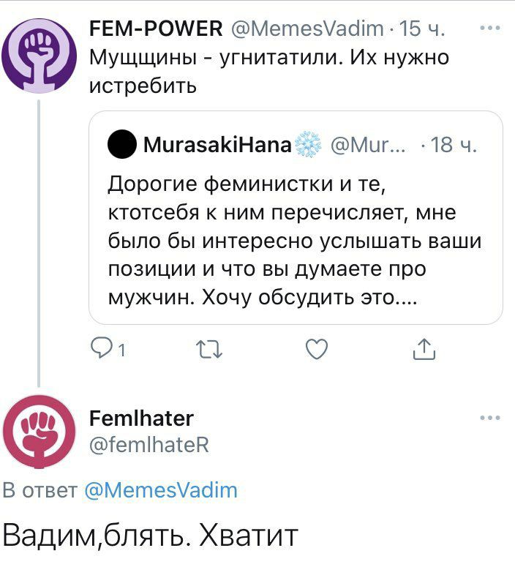Open more options on FemIhater reply
The image size is (515, 567).
(x=489, y=418)
